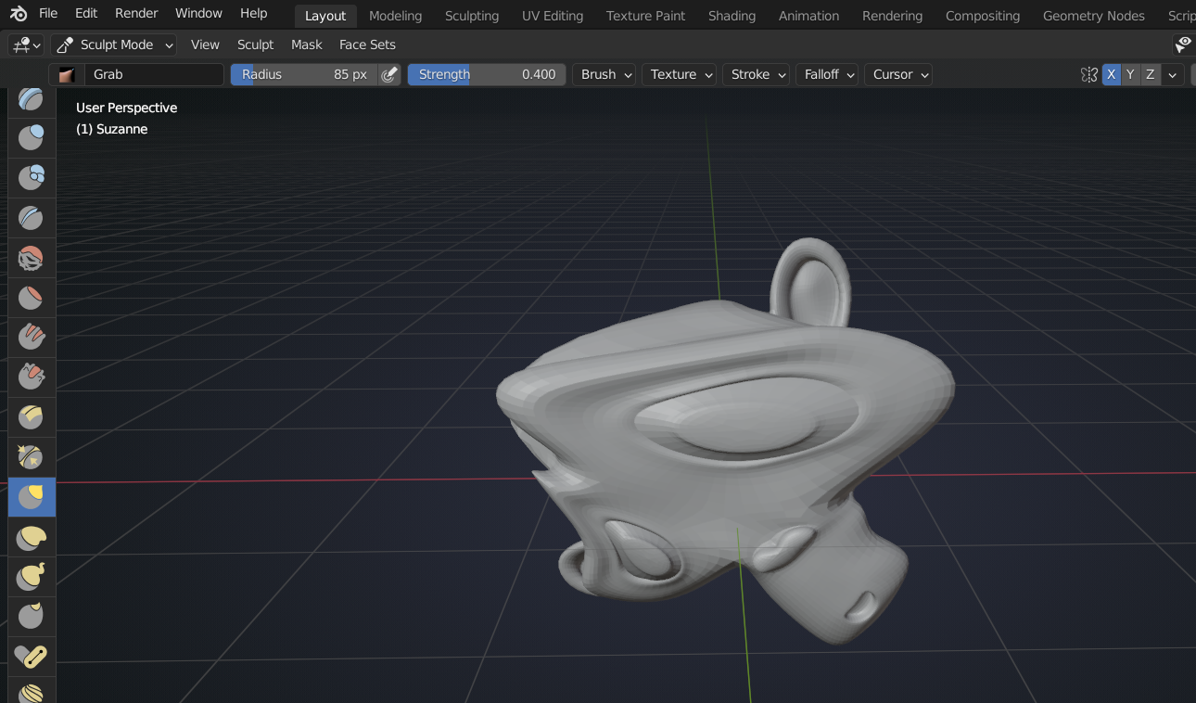
Task: Switch to the Animation workspace tab
Action: [808, 16]
